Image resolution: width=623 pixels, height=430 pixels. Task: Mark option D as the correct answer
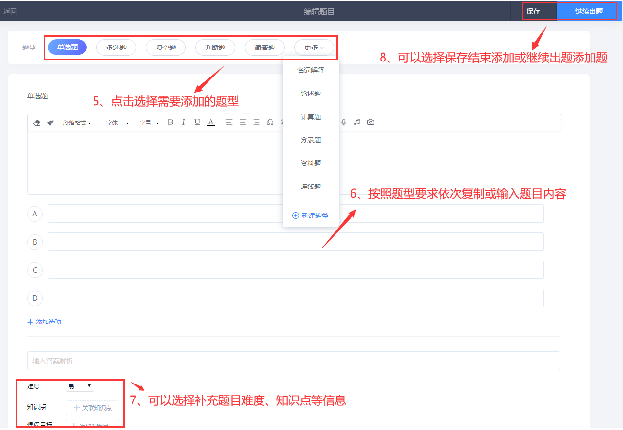coord(35,298)
